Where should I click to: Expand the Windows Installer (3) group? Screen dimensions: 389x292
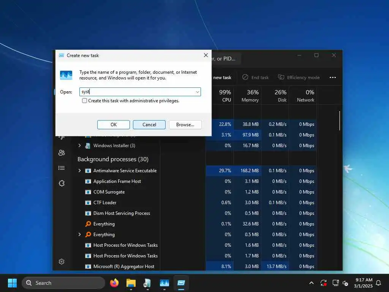click(79, 146)
